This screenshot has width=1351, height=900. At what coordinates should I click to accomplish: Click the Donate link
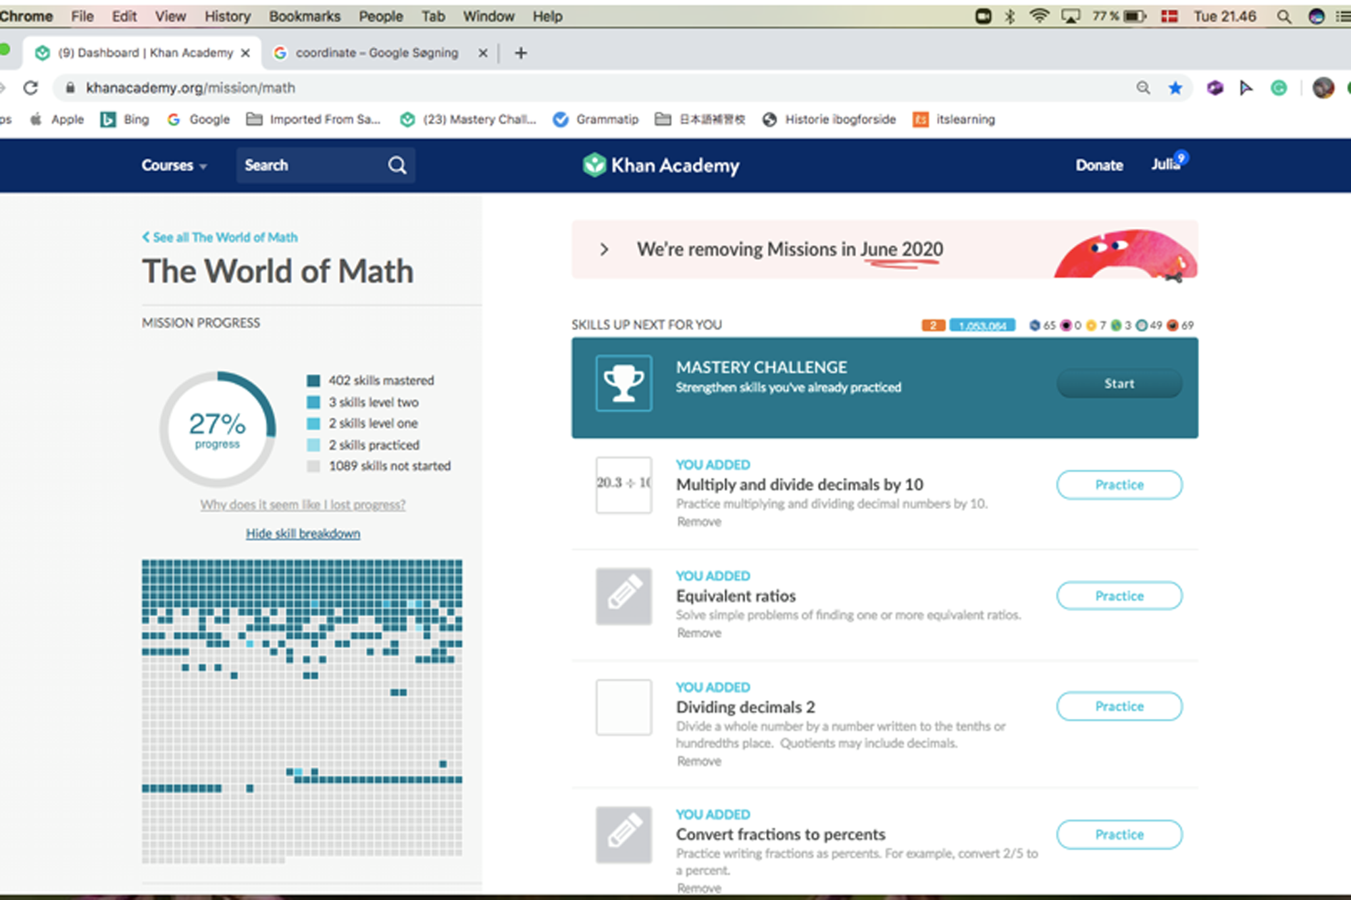click(x=1099, y=165)
